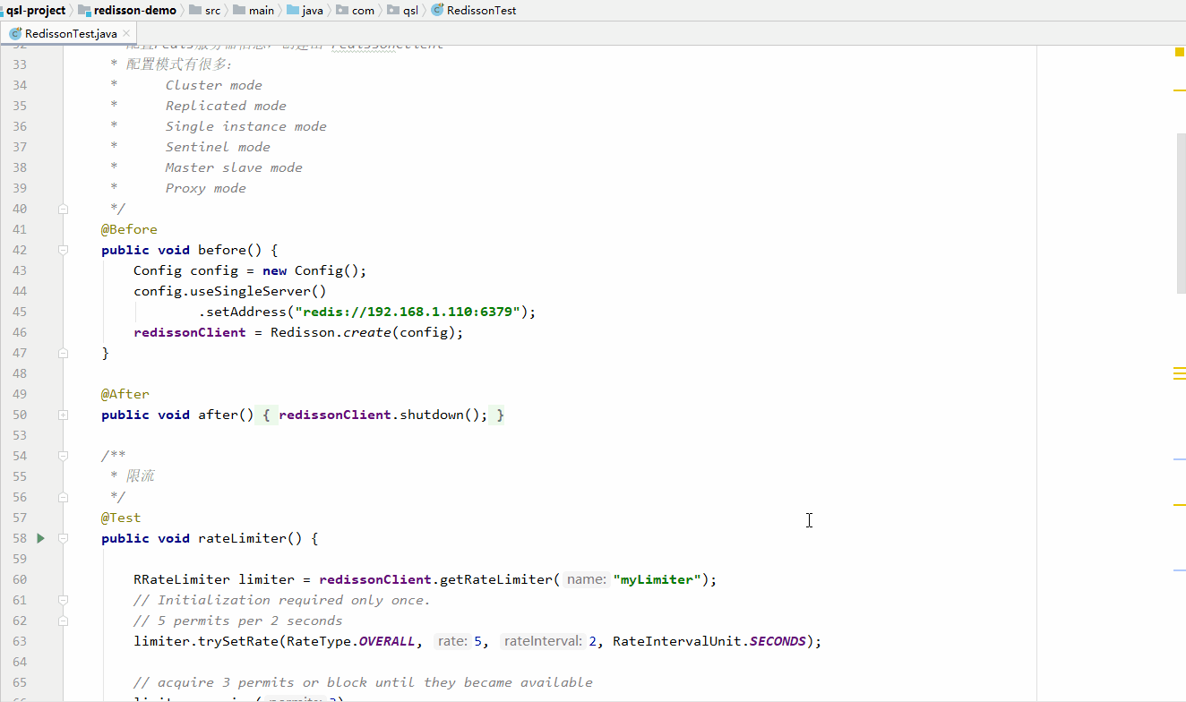Click the "Replicated mode" comment text
Screen dimensions: 1186x702
point(226,106)
